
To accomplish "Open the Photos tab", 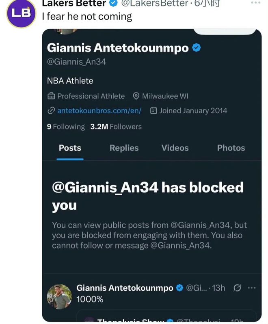I will pos(231,148).
